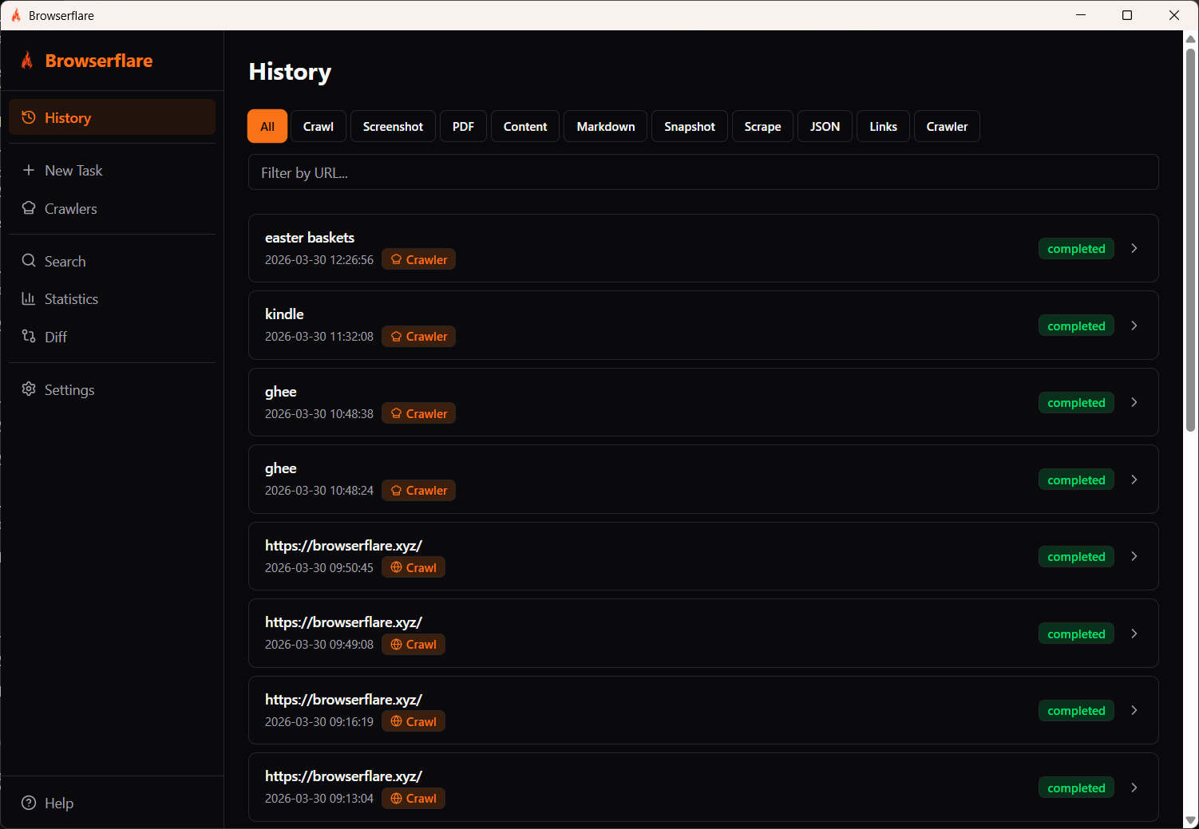This screenshot has height=829, width=1199.
Task: Click the History clock icon in sidebar
Action: click(29, 117)
